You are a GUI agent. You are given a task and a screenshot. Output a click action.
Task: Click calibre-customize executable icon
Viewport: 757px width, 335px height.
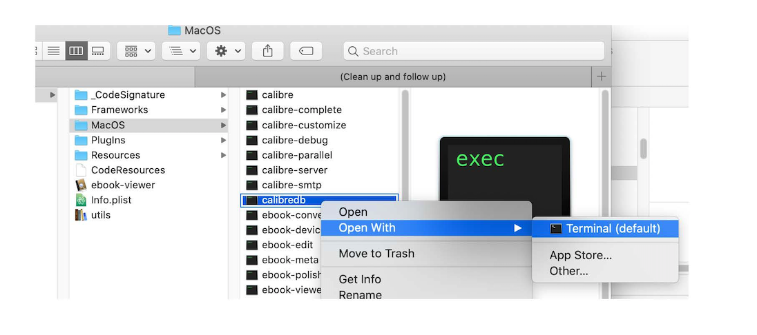[251, 125]
